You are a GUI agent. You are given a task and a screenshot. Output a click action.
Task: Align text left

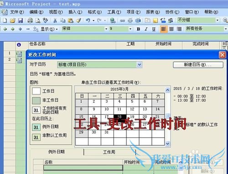(164, 29)
